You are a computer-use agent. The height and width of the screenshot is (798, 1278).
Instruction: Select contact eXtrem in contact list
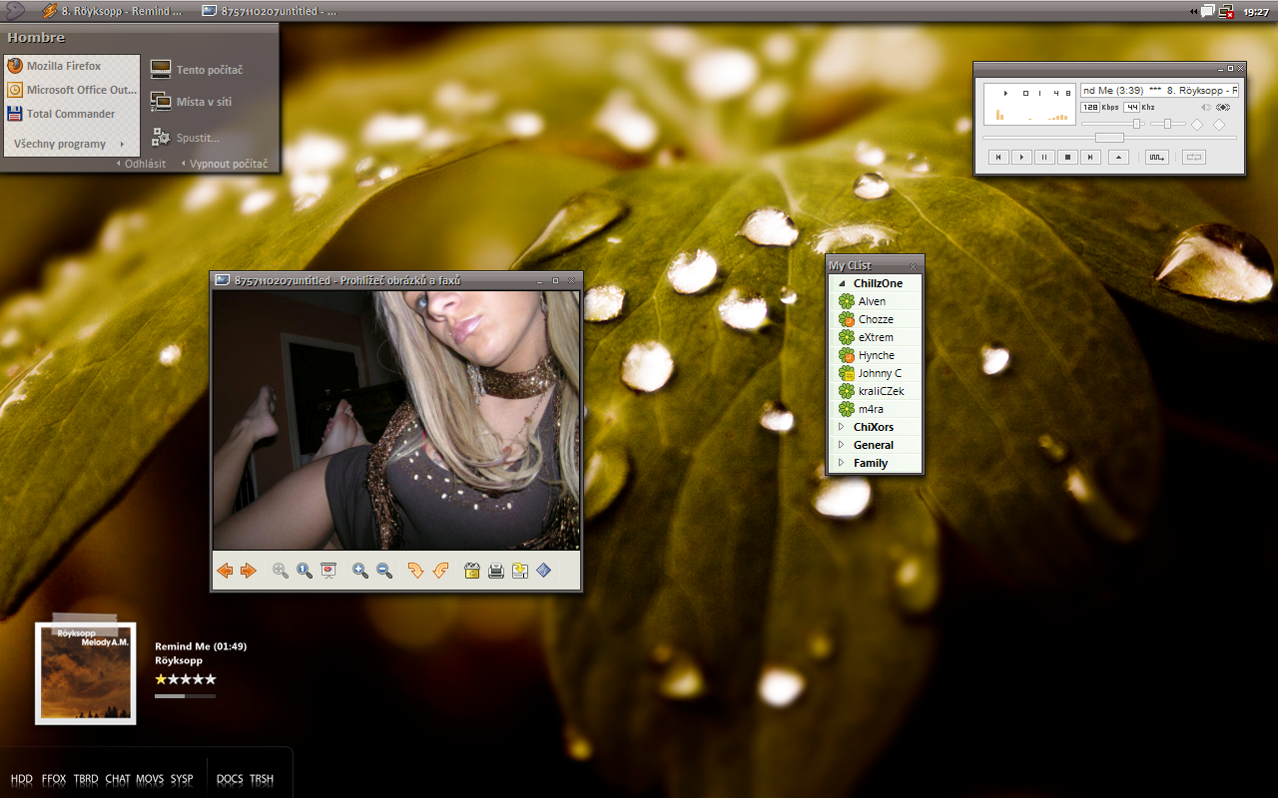pos(876,337)
